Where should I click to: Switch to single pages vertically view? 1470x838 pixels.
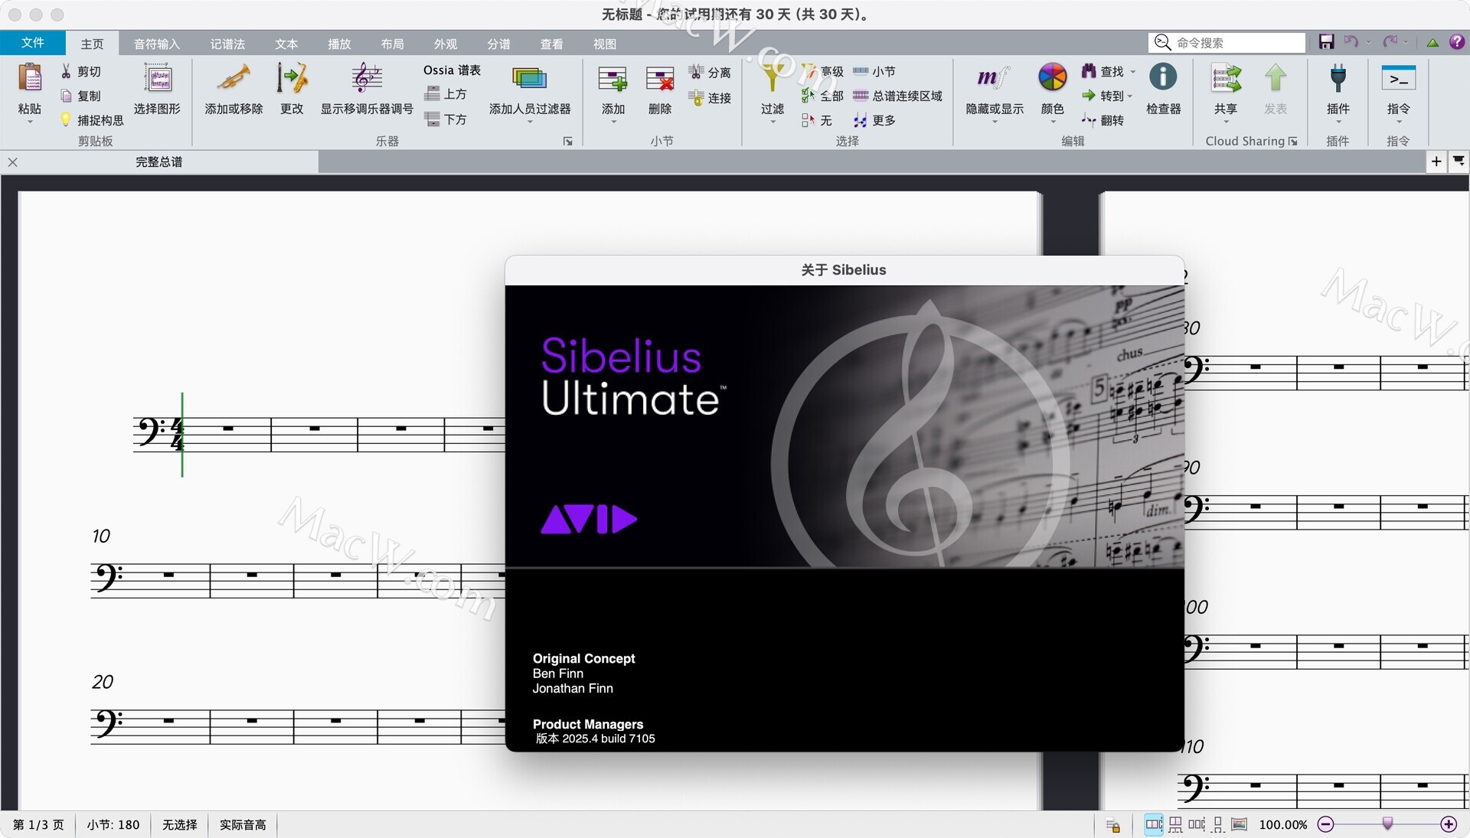[1217, 824]
